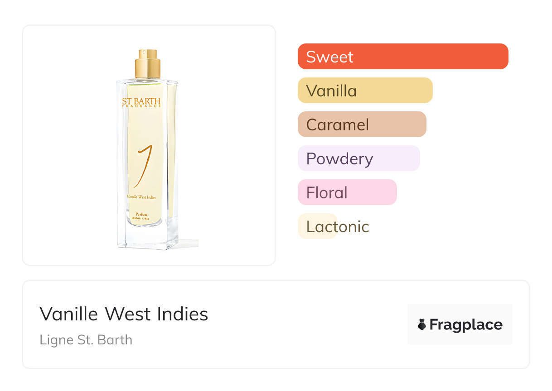Click the ST BARTH logo on the bottle
The width and height of the screenshot is (552, 391).
click(141, 102)
